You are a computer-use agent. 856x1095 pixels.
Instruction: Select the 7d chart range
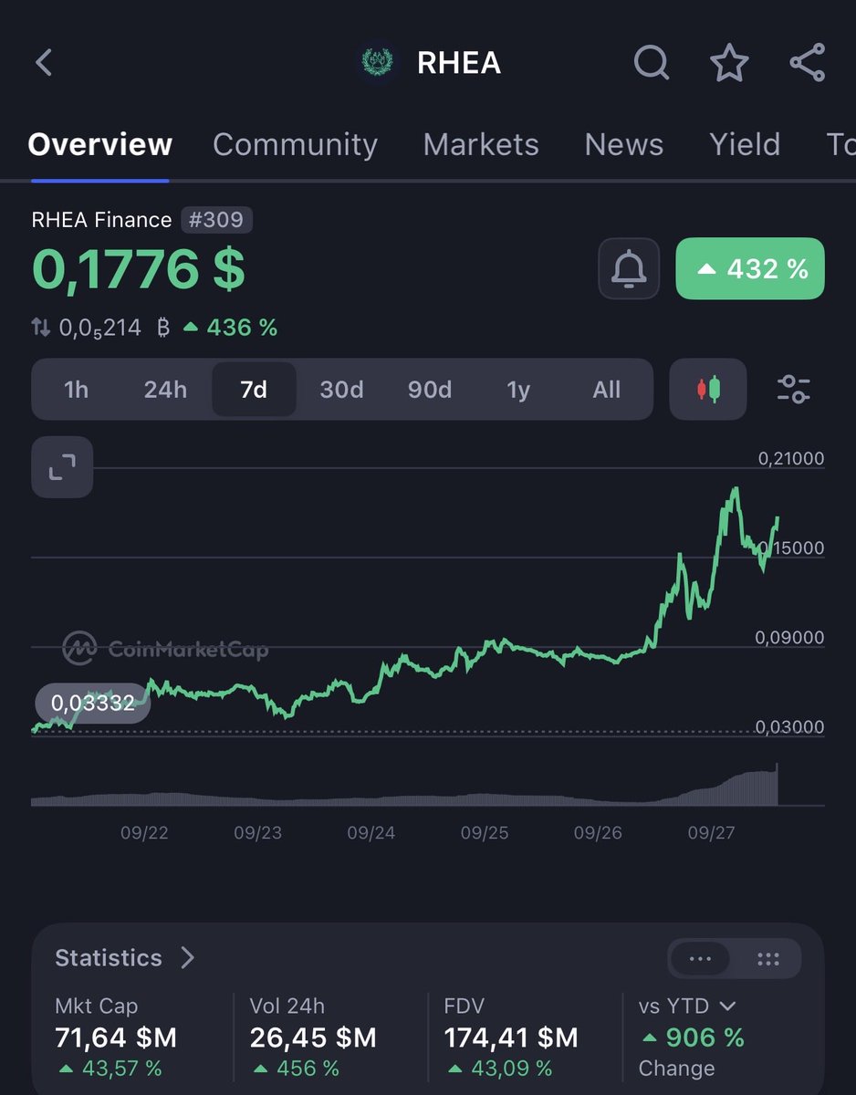coord(254,390)
